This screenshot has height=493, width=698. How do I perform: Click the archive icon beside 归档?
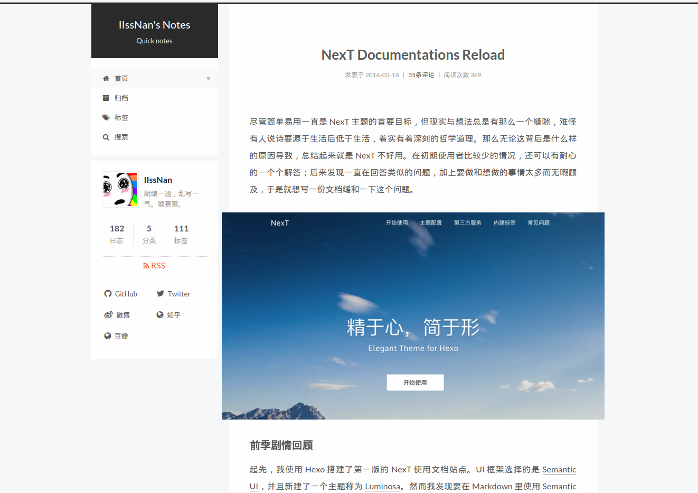[x=106, y=98]
